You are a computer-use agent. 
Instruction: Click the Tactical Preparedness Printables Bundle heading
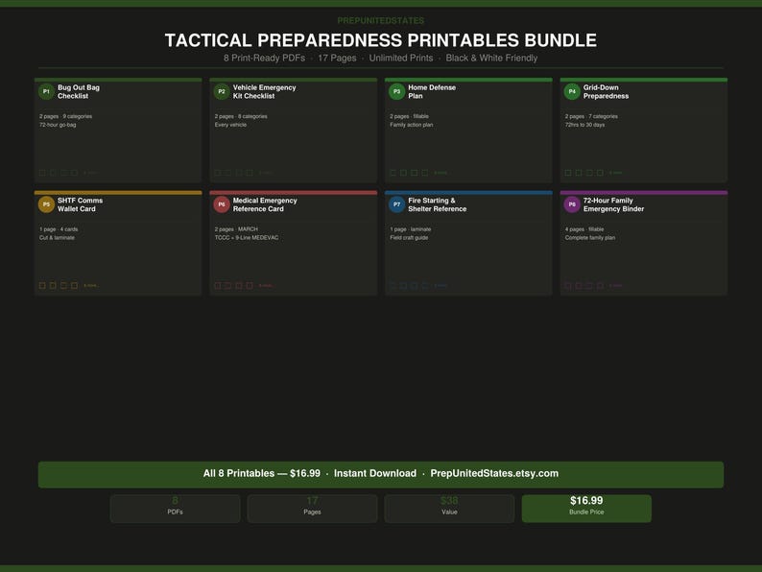[x=380, y=40]
